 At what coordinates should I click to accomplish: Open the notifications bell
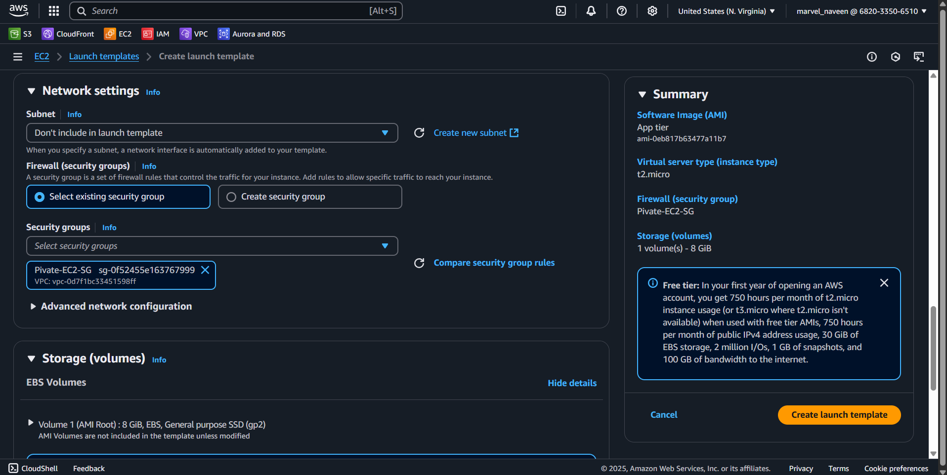click(591, 11)
